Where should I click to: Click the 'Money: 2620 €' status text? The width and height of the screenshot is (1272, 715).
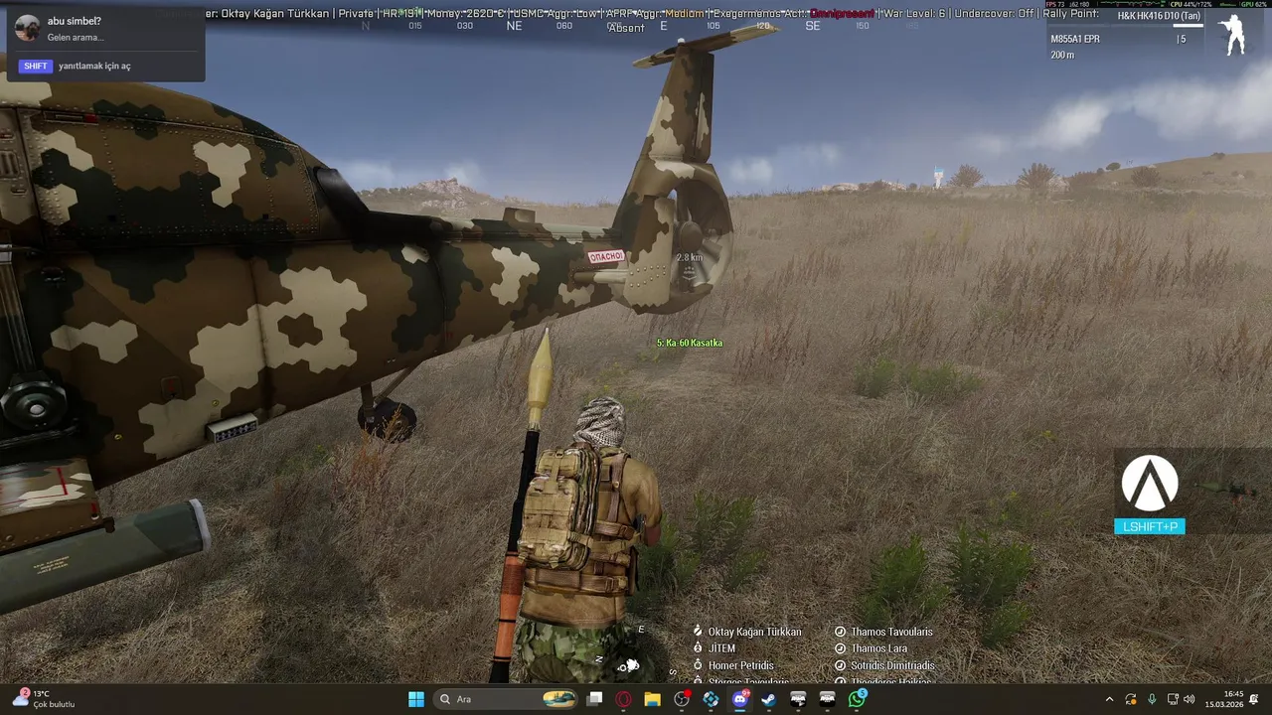tap(464, 14)
